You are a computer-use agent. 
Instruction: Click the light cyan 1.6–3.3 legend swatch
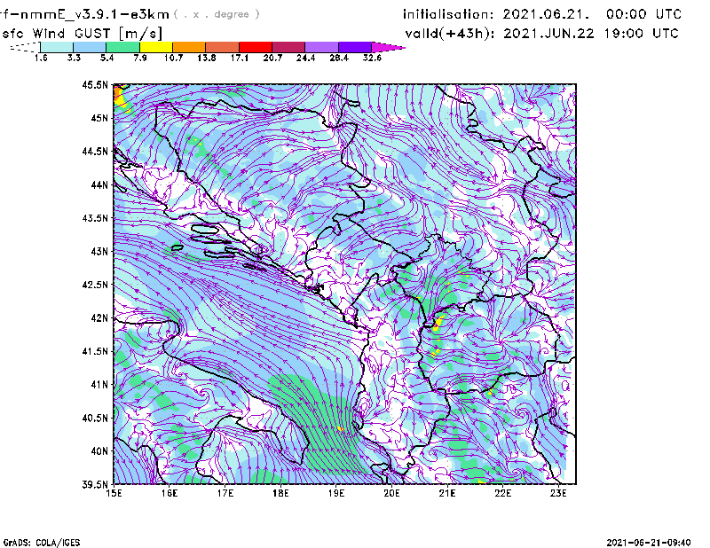click(x=57, y=47)
